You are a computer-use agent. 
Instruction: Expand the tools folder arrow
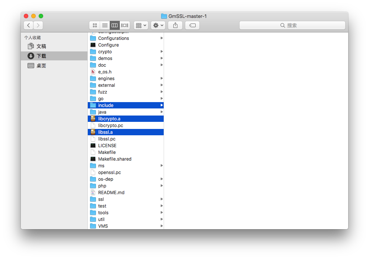[x=162, y=212]
